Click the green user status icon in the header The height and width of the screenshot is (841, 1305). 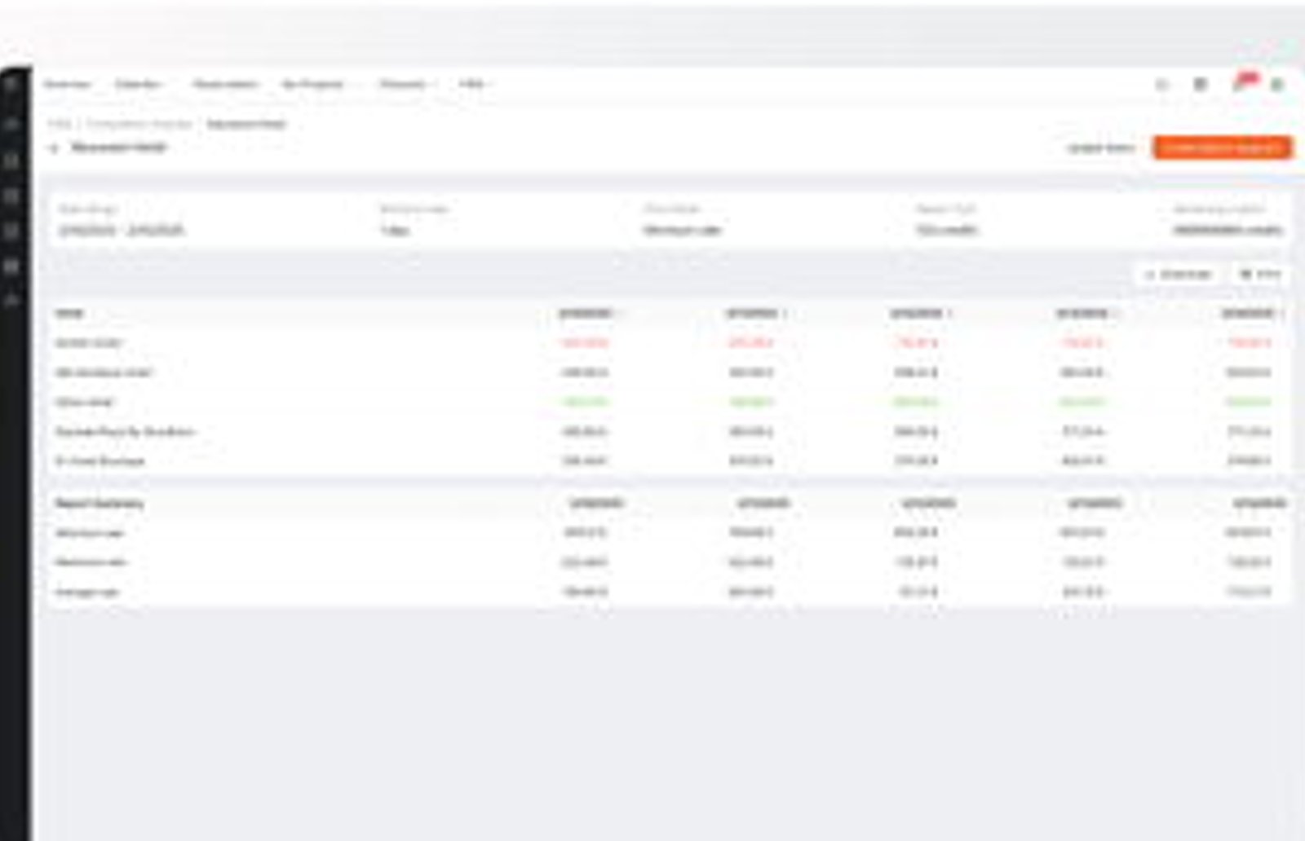1278,84
